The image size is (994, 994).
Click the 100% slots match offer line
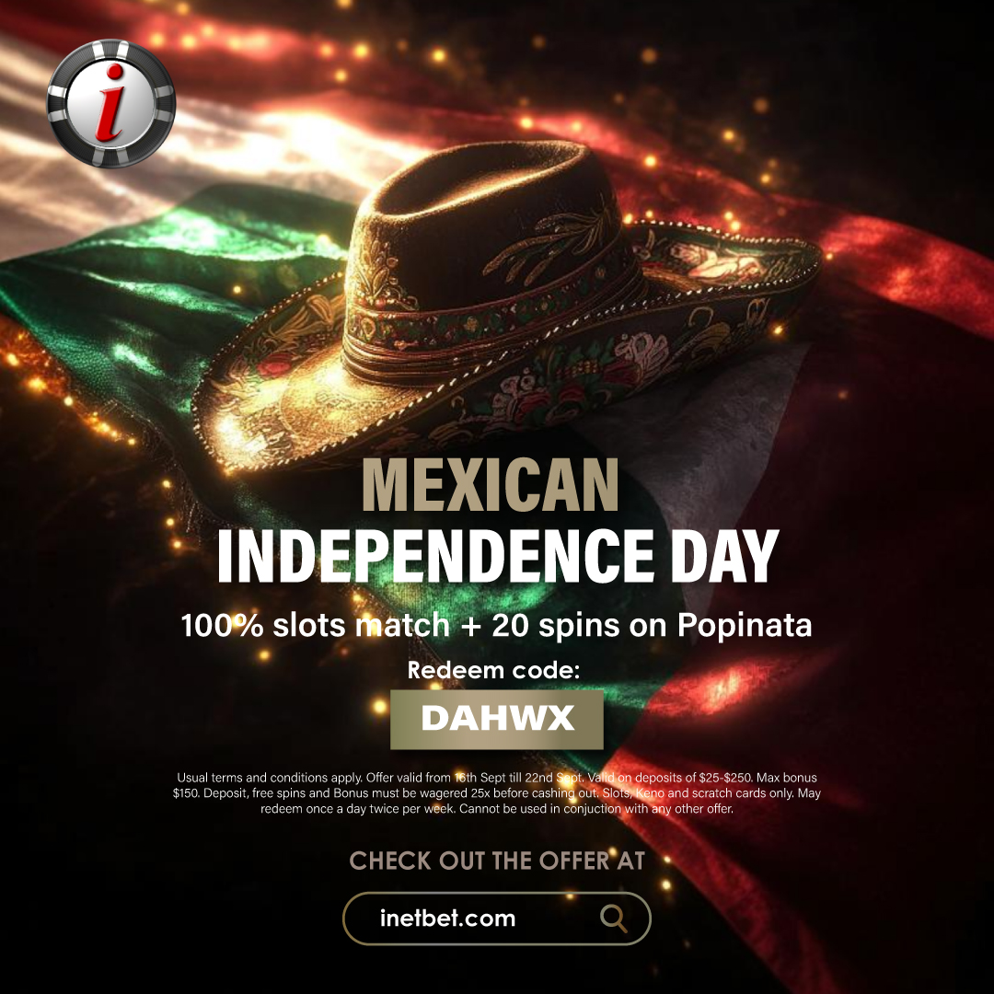(496, 626)
